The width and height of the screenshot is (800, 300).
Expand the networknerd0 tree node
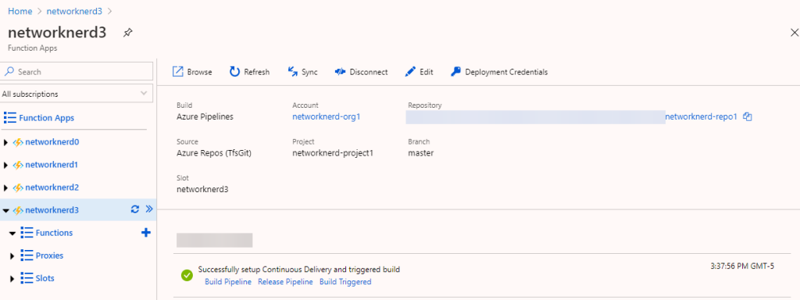(x=5, y=143)
